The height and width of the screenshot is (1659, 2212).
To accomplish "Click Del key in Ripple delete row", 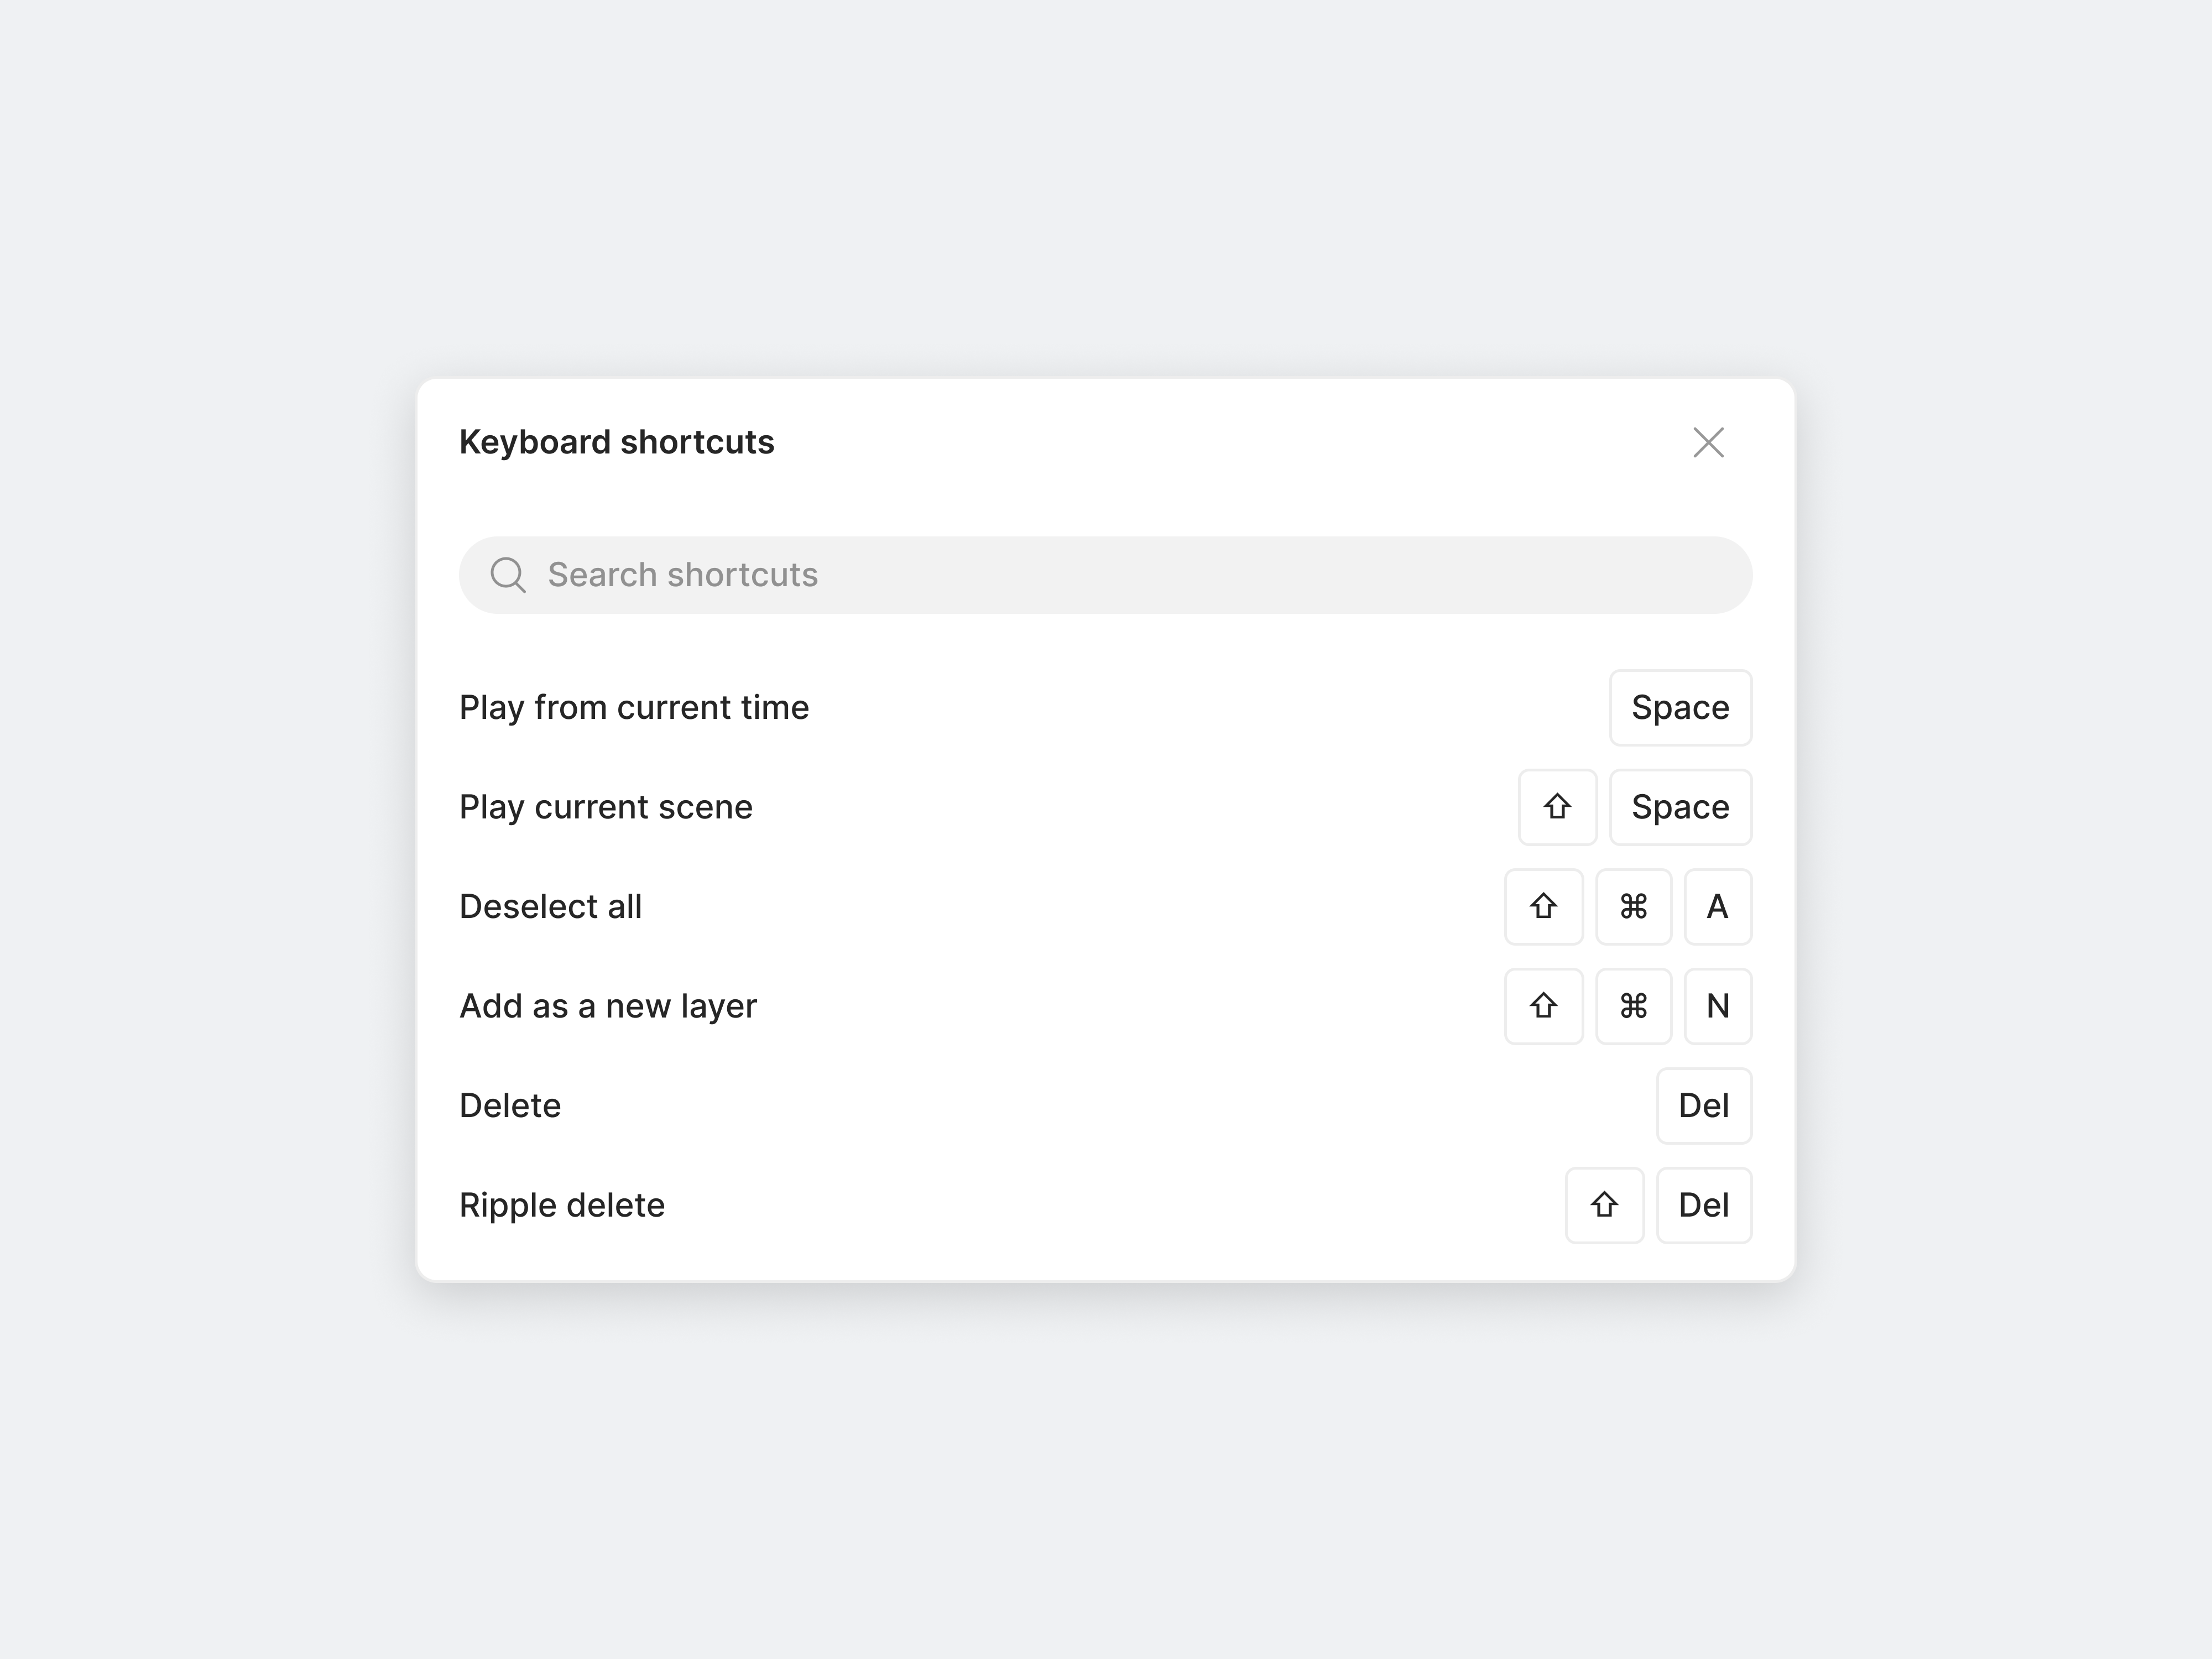I will click(x=1704, y=1205).
